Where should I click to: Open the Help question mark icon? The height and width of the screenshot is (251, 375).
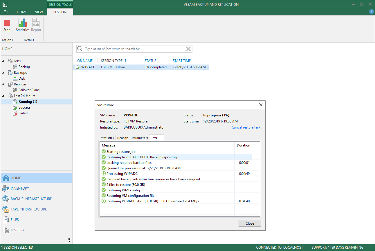pyautogui.click(x=371, y=12)
